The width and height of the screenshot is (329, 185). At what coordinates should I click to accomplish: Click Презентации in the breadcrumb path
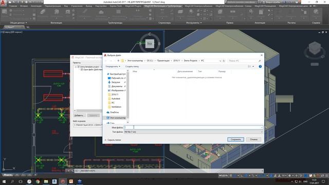163,61
